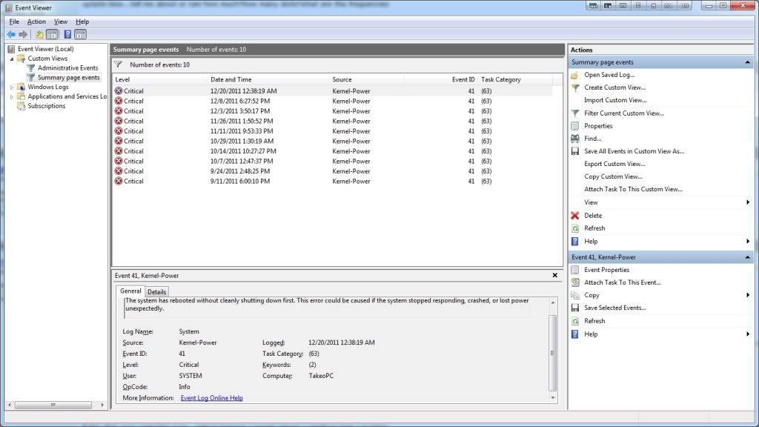Click the Create Custom View funnel icon

575,87
